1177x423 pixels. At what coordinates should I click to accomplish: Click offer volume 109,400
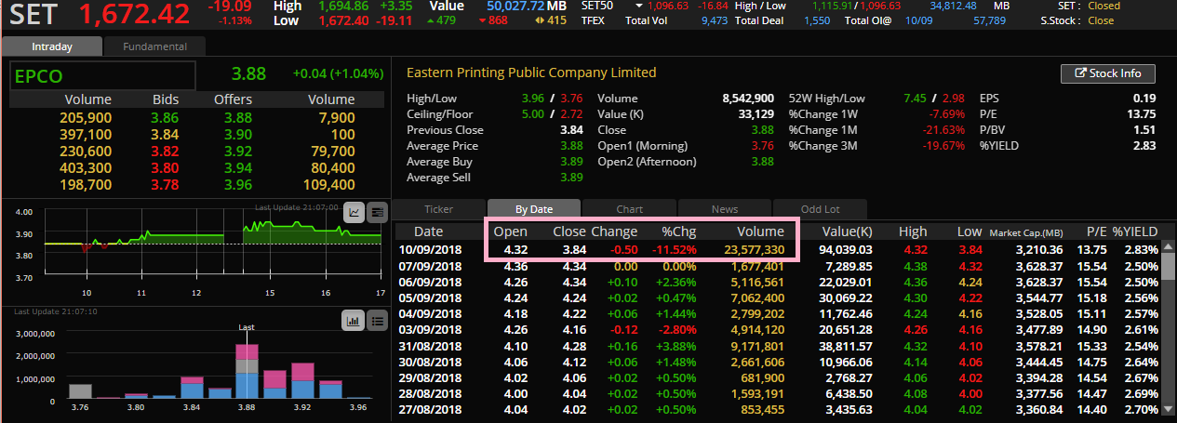pyautogui.click(x=328, y=184)
